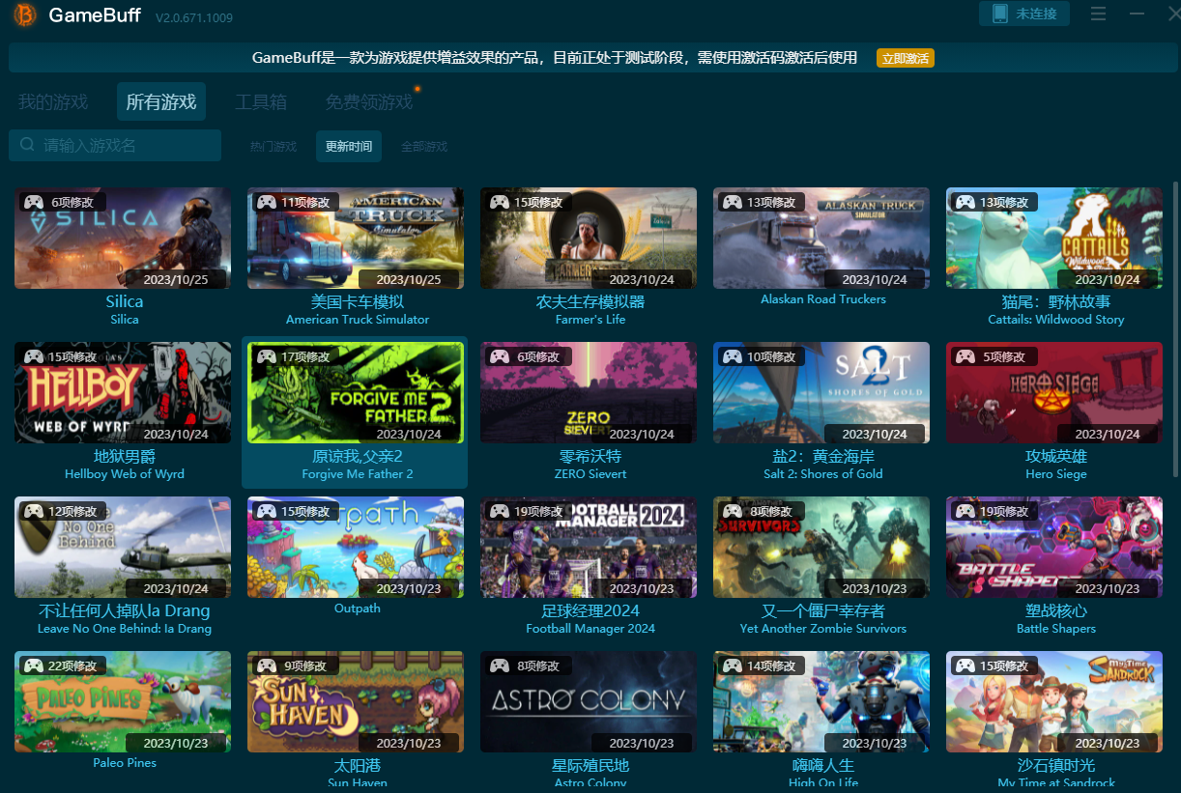1181x793 pixels.
Task: Click gamepad icon on Cattails card
Action: click(965, 202)
